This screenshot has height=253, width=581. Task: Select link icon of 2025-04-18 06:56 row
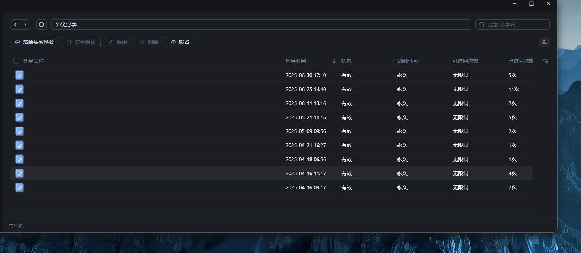tap(20, 159)
